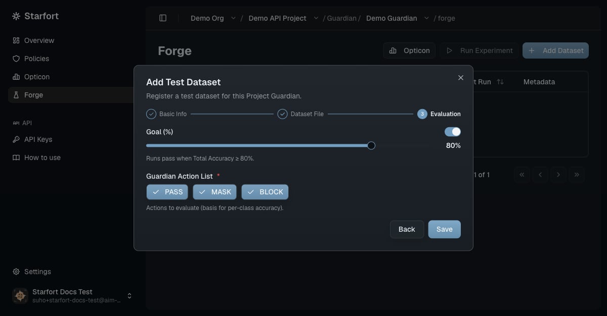Go to the last page

click(577, 175)
